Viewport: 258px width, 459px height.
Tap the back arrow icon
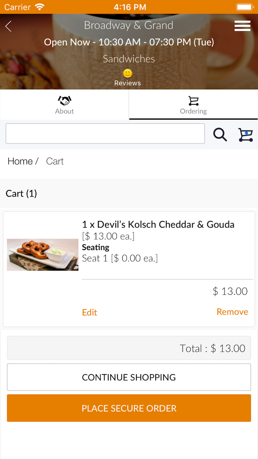[x=9, y=26]
